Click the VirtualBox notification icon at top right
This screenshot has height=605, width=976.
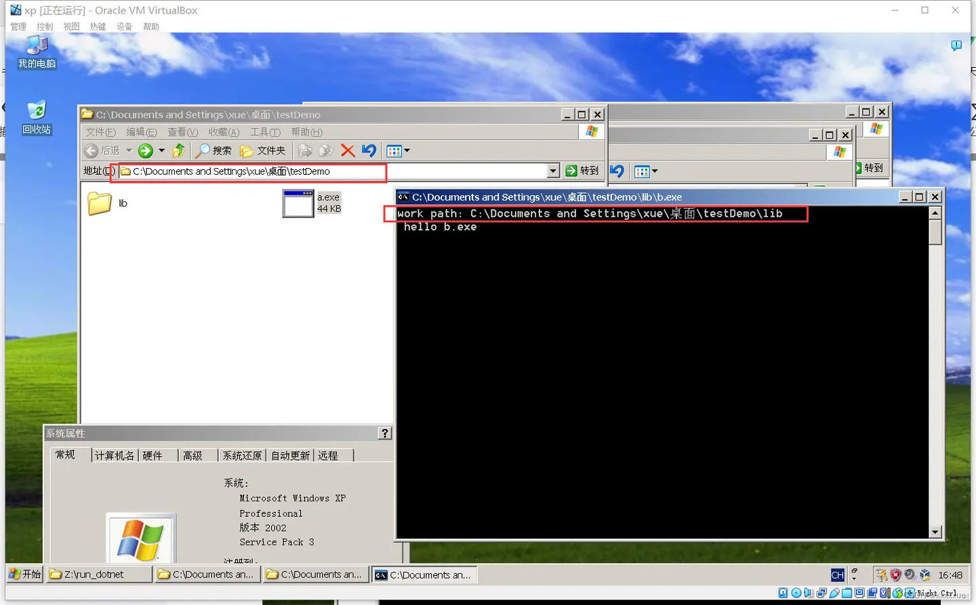tap(956, 45)
